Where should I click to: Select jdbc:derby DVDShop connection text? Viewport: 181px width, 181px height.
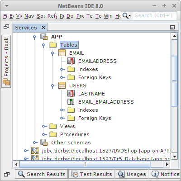tap(106, 151)
